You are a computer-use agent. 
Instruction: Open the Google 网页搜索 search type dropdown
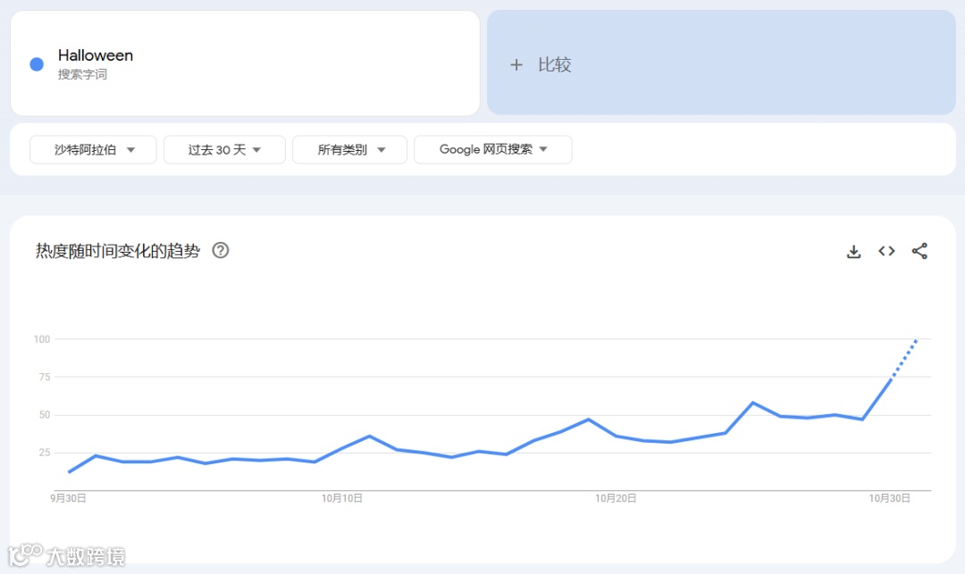tap(492, 149)
